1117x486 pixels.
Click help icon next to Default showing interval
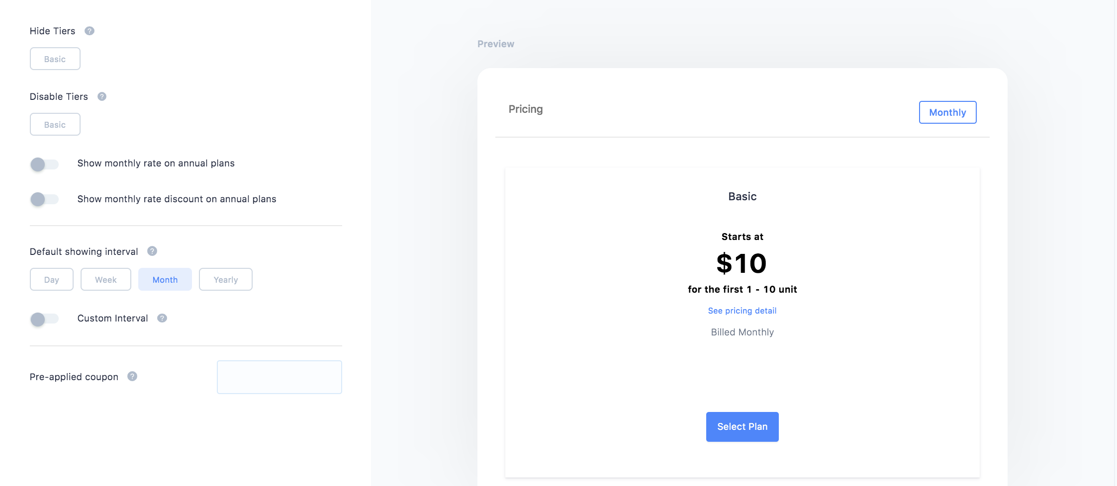pos(152,251)
